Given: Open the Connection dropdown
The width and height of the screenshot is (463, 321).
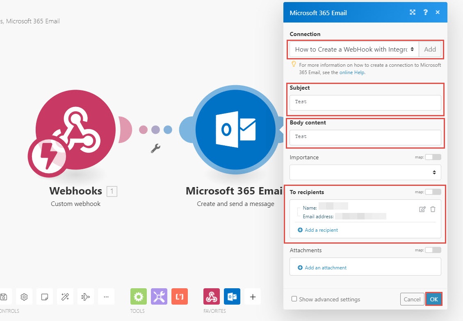Looking at the screenshot, I should click(354, 49).
